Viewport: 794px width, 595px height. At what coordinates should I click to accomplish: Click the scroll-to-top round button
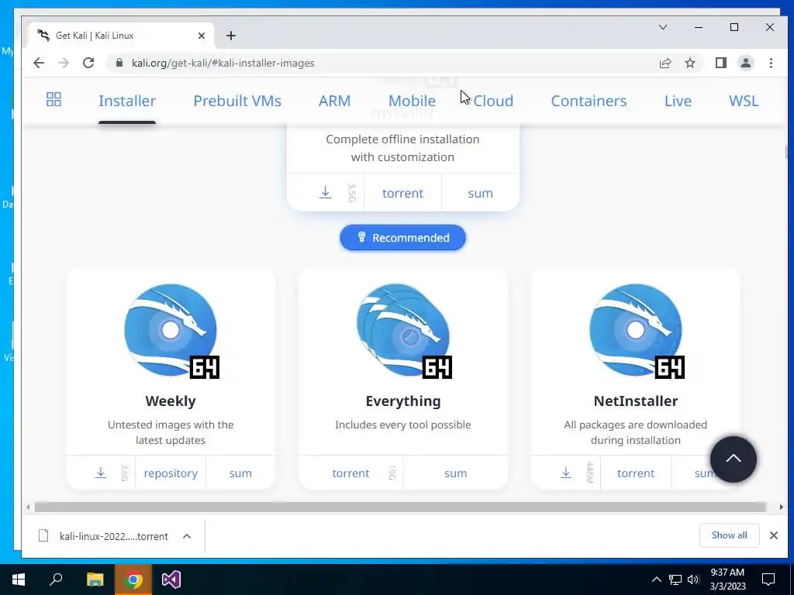tap(734, 459)
